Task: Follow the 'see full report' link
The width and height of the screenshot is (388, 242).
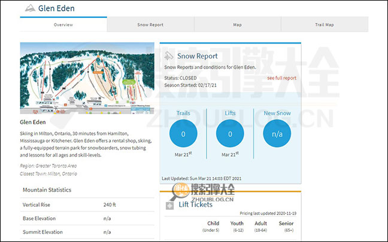Action: pos(281,78)
